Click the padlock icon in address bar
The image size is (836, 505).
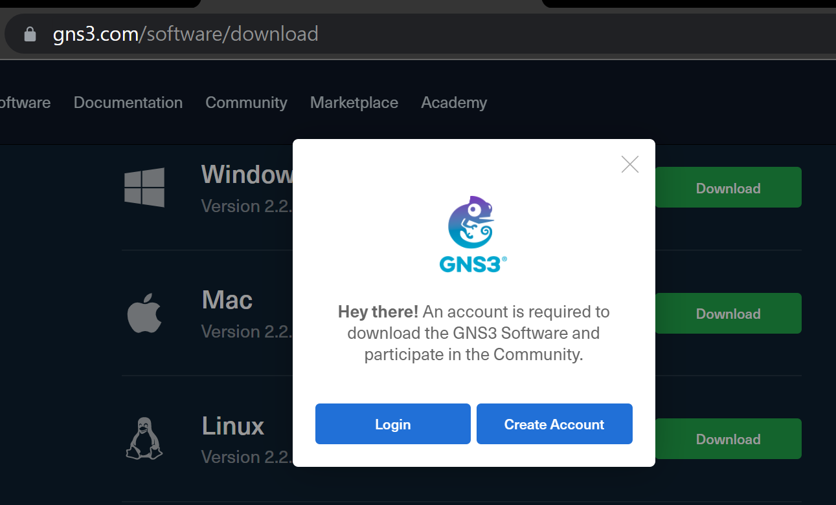(x=30, y=34)
